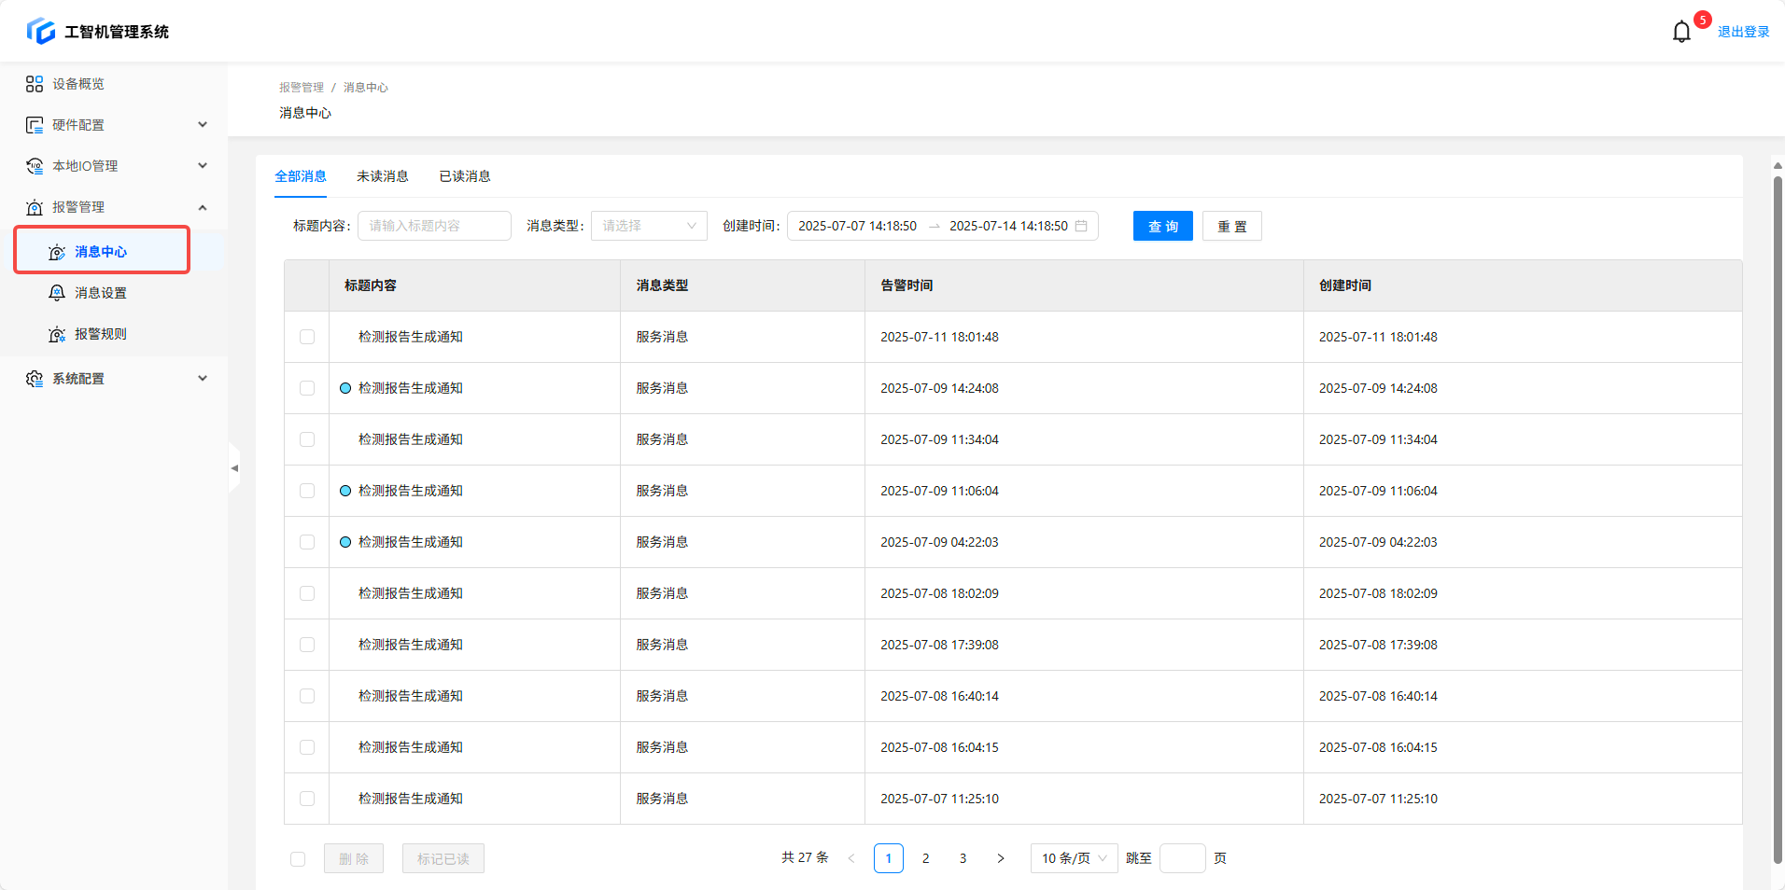Viewport: 1785px width, 890px height.
Task: Toggle the select-all checkbox beside 删除
Action: (298, 859)
